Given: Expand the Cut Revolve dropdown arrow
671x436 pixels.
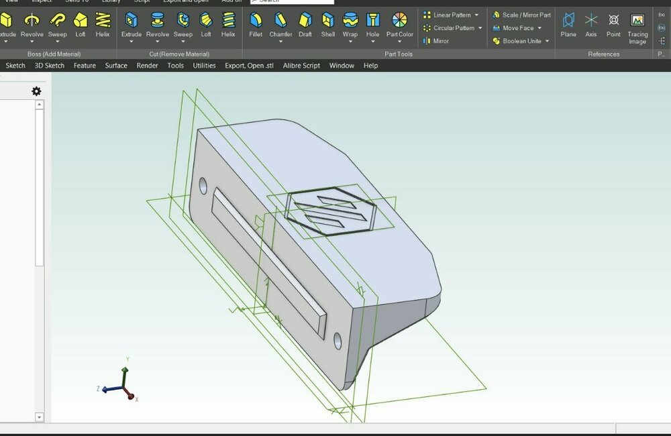Looking at the screenshot, I should point(158,42).
